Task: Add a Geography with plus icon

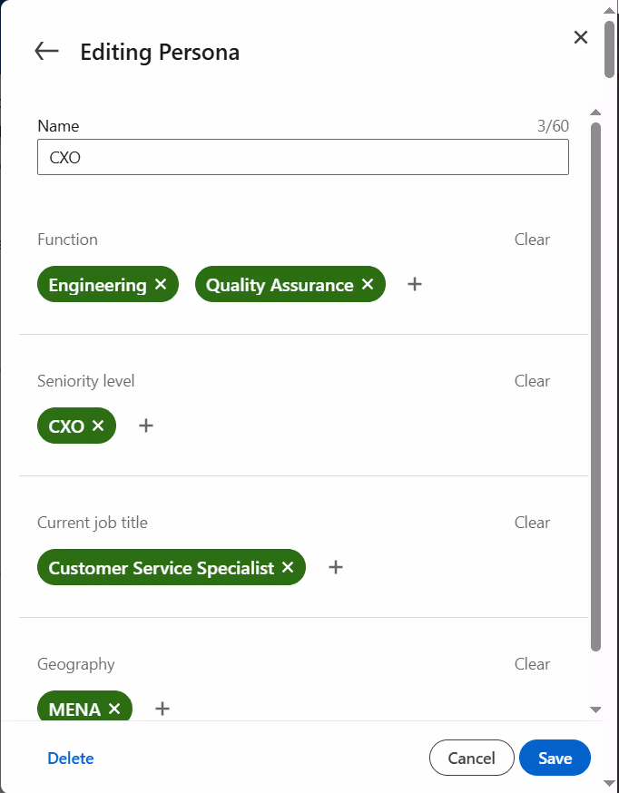Action: point(162,709)
